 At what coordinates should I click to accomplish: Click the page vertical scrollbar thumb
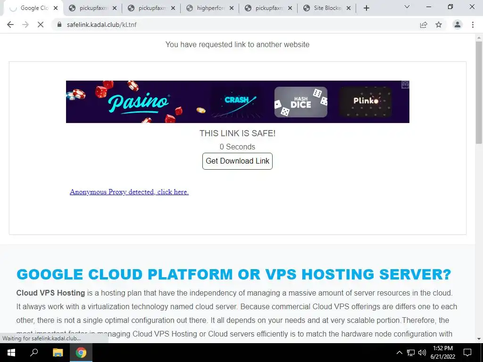479,92
